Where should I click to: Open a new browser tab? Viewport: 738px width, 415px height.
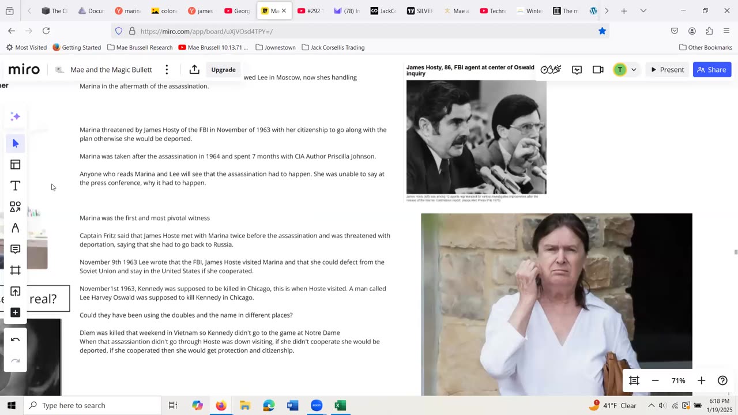[x=624, y=11]
